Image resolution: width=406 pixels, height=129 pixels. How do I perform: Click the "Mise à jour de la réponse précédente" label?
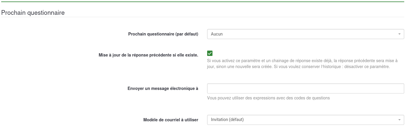tap(148, 55)
